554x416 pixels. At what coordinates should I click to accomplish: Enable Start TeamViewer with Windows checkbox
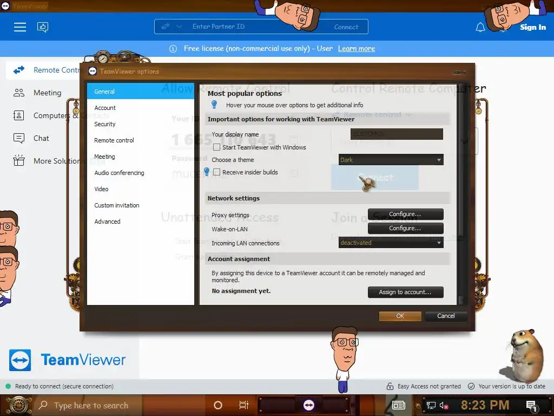216,147
